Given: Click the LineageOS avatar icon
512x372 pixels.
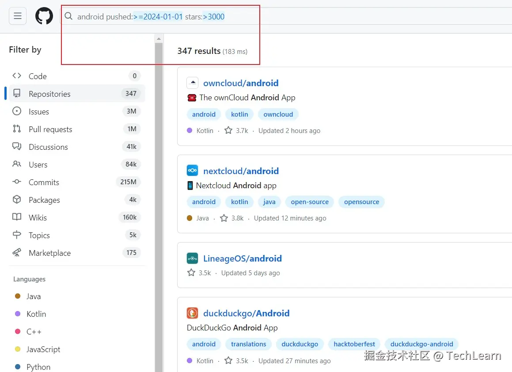Looking at the screenshot, I should [192, 258].
